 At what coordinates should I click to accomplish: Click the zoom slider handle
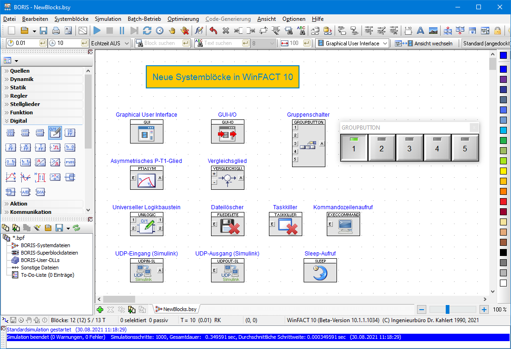click(x=448, y=310)
